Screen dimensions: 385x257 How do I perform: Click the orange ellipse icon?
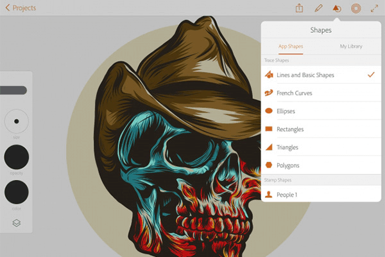pos(269,111)
